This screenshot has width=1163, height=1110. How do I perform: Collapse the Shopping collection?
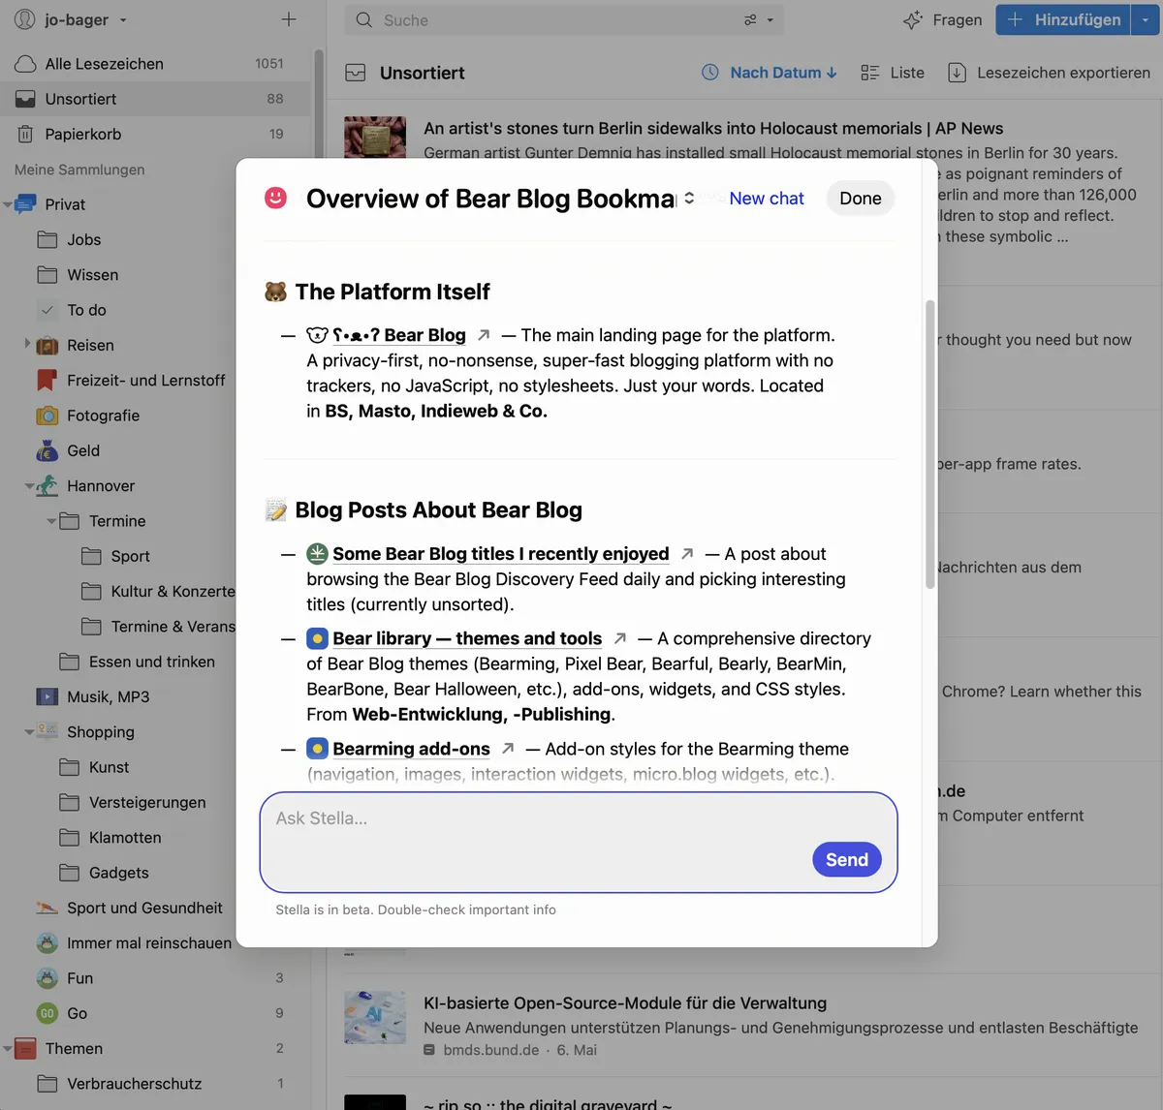(x=30, y=732)
